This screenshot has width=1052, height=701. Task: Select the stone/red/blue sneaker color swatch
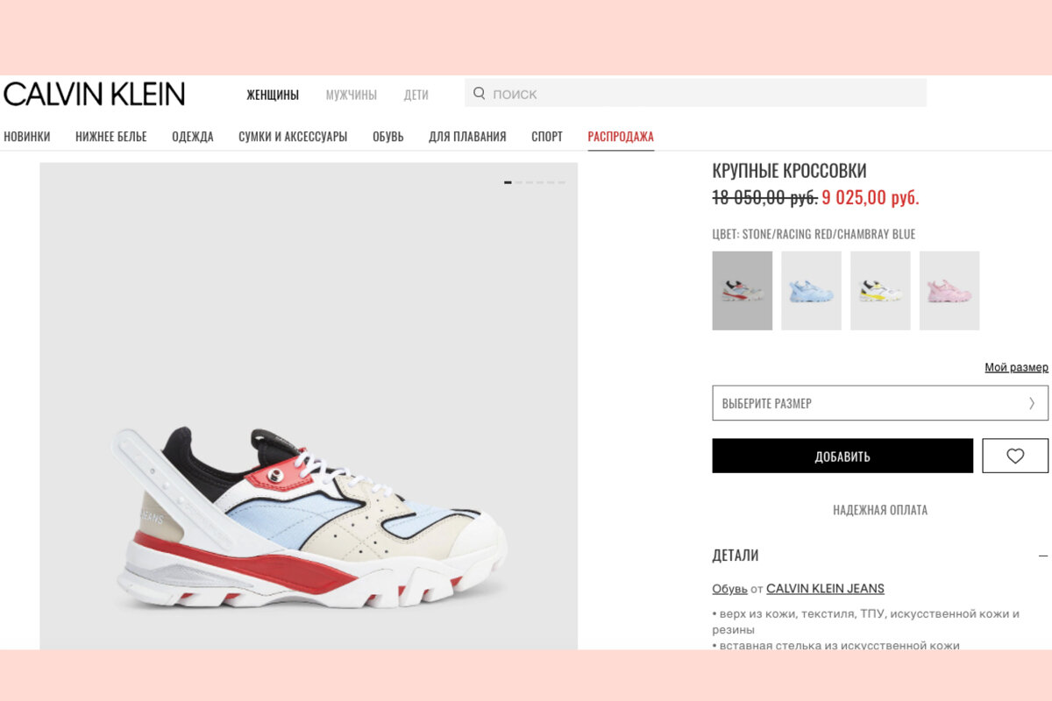pos(743,291)
